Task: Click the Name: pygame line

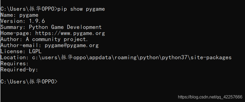Action: [19, 15]
